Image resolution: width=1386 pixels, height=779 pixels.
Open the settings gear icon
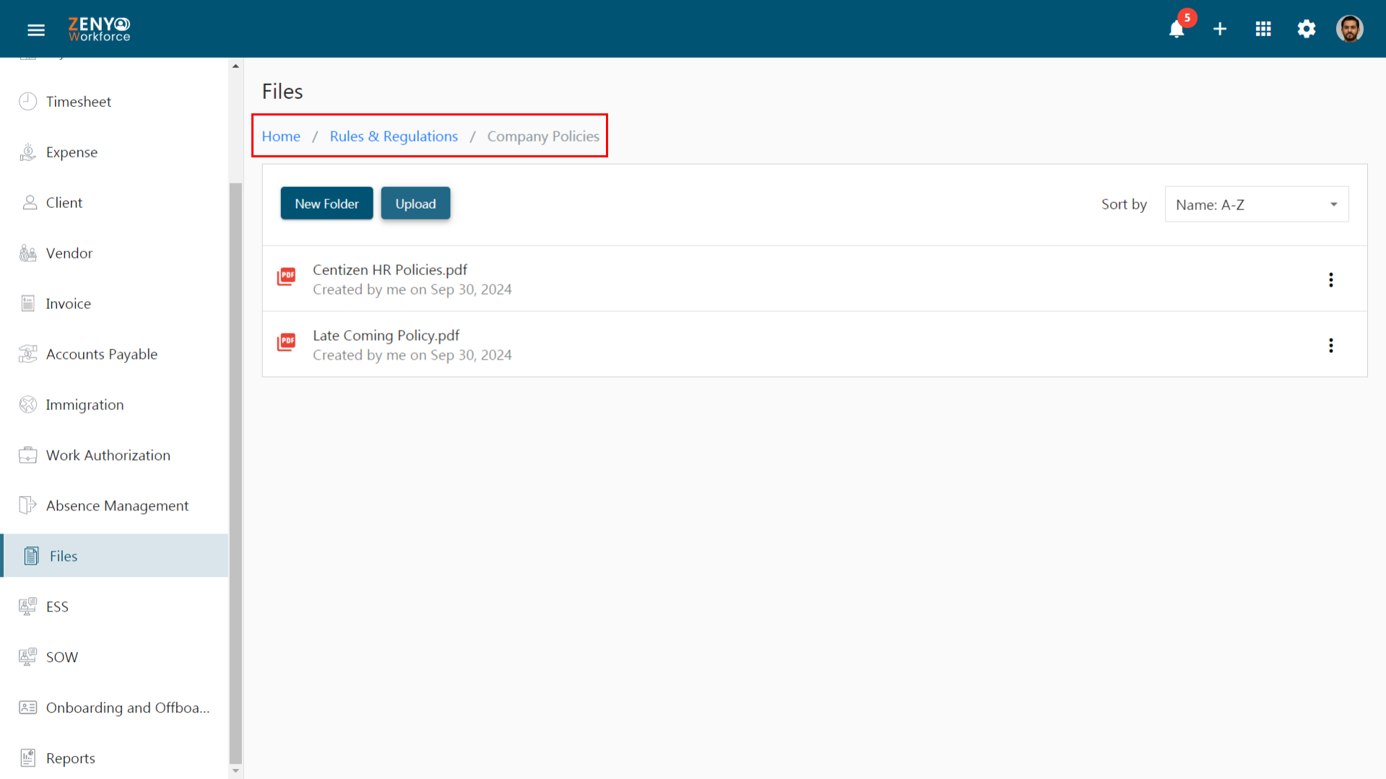[x=1307, y=29]
